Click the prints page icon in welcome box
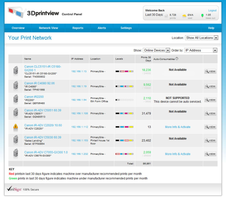 [166, 16]
